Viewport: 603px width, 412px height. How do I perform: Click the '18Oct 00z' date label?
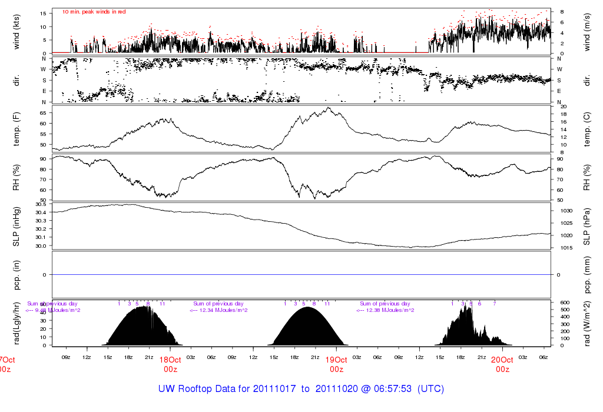click(170, 364)
